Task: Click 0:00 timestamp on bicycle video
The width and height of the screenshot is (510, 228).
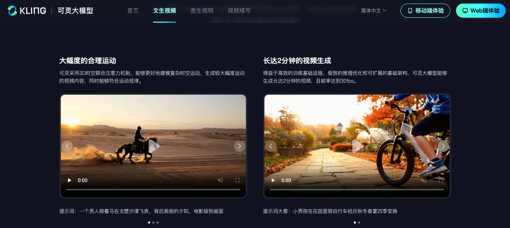Action: (x=286, y=180)
